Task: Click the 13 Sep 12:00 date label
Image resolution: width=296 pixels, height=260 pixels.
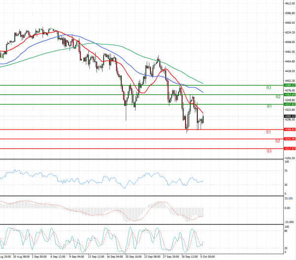Action: coord(96,257)
